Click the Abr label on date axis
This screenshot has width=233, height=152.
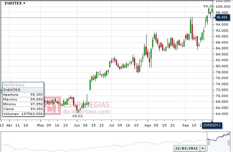[9, 125]
